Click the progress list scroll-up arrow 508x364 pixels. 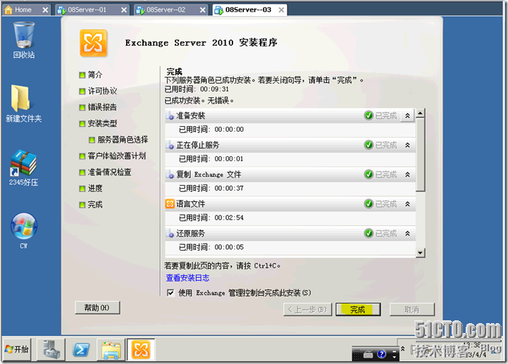pos(420,113)
